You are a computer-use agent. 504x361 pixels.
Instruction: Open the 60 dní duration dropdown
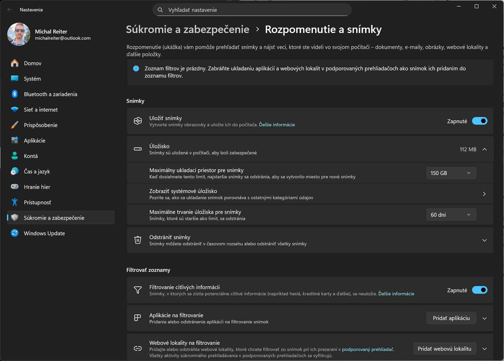451,215
